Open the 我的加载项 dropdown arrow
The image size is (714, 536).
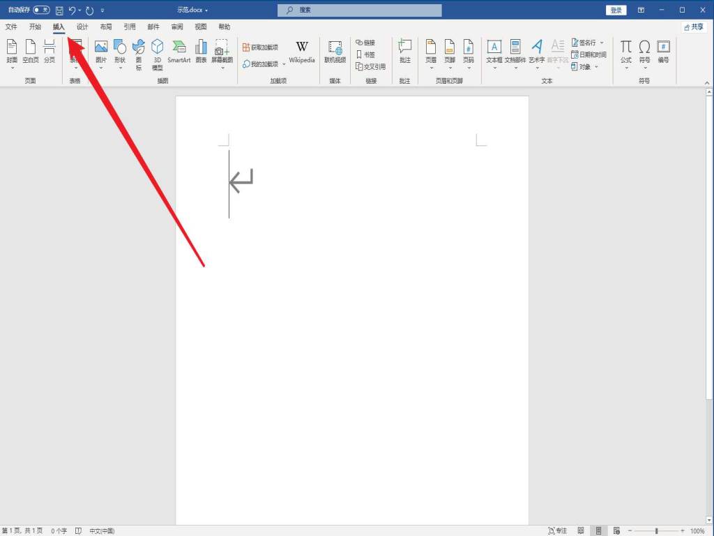tap(284, 64)
